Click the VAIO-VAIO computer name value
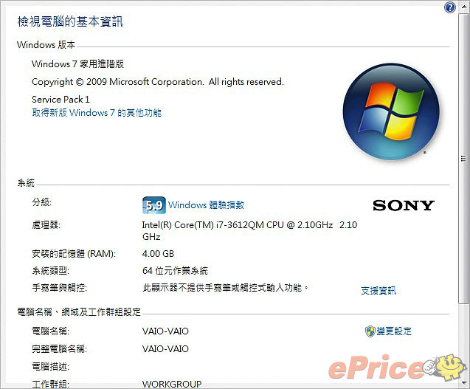 (165, 331)
